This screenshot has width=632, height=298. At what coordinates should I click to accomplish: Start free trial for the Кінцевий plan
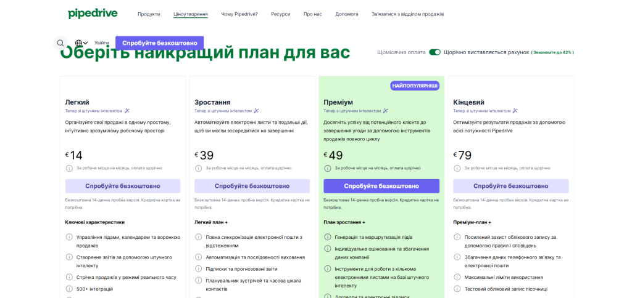click(510, 186)
